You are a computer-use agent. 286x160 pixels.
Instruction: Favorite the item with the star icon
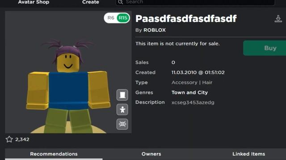click(9, 139)
